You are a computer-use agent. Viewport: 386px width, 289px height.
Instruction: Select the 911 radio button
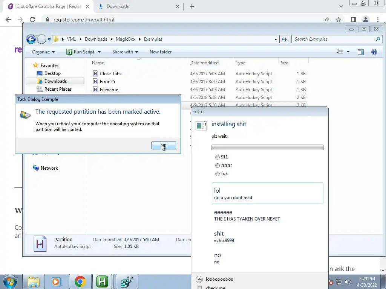[x=218, y=157]
